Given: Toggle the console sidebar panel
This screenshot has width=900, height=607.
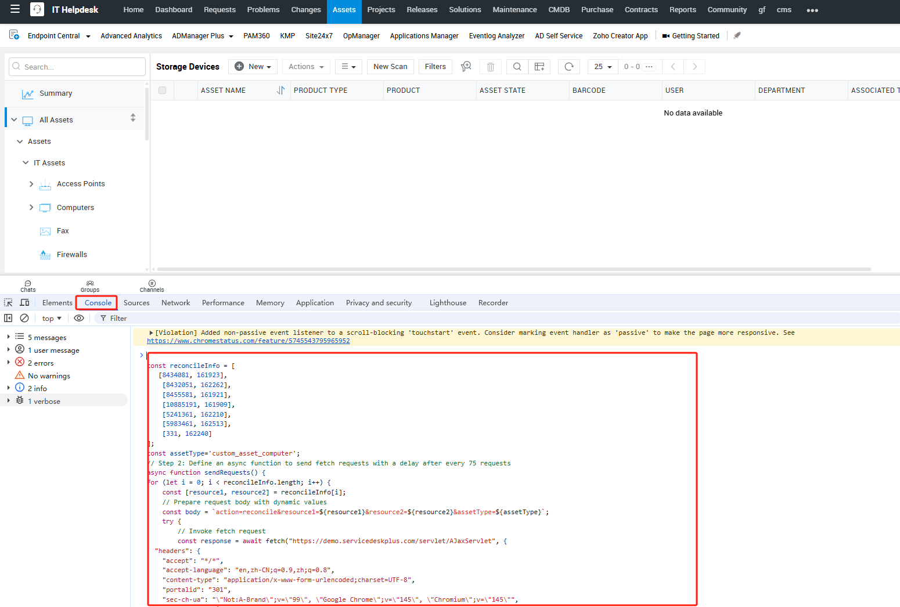Looking at the screenshot, I should click(8, 318).
